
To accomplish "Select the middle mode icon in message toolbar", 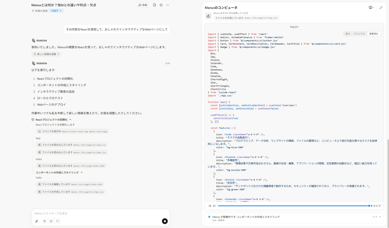I will coord(51,221).
